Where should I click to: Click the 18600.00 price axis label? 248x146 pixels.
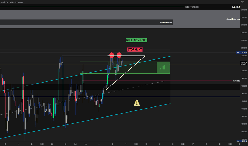244,124
